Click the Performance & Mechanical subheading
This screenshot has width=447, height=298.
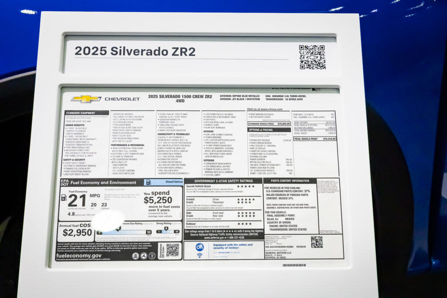pos(128,145)
